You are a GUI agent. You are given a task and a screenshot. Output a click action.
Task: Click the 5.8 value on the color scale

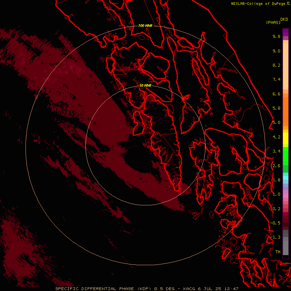click(276, 108)
